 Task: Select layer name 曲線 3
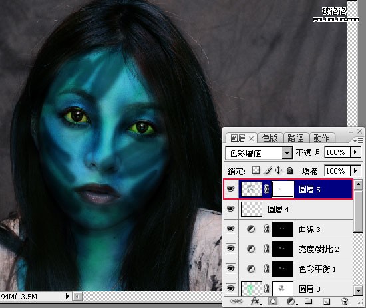309,230
